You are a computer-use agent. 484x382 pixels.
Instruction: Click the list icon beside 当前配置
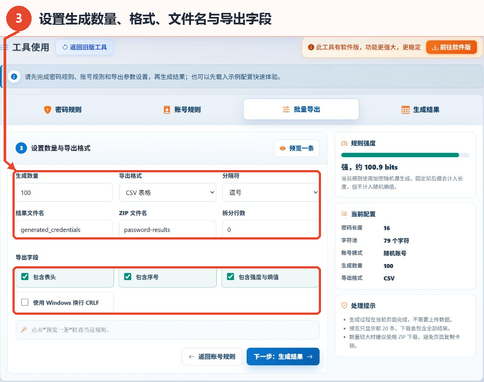pyautogui.click(x=344, y=214)
